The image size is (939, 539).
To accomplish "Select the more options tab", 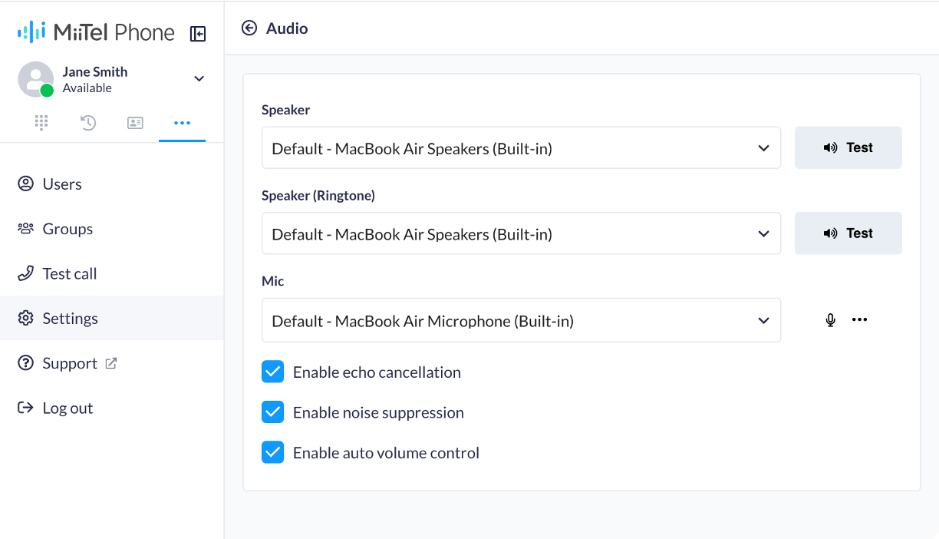I will (x=182, y=123).
